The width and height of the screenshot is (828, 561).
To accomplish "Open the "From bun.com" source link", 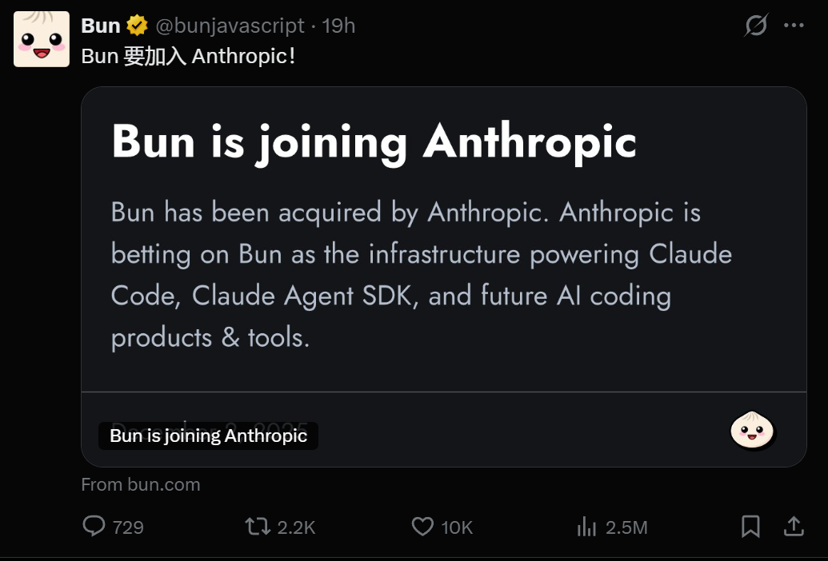I will click(141, 484).
